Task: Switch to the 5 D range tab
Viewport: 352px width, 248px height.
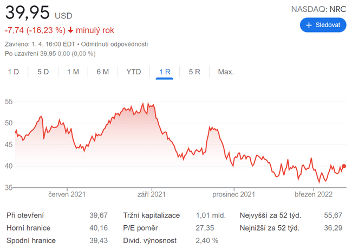Action: [43, 72]
